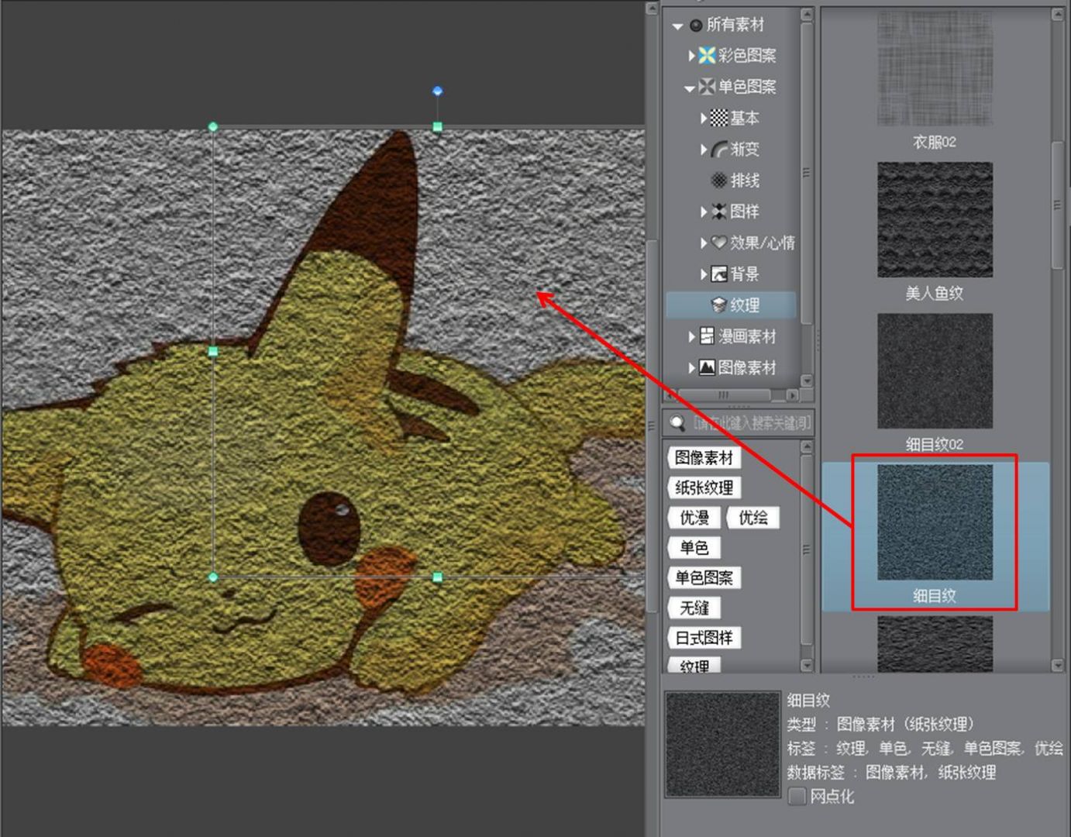Screen dimensions: 1071x837
Task: Click the 彩色图案 colorful pattern icon
Action: click(707, 55)
